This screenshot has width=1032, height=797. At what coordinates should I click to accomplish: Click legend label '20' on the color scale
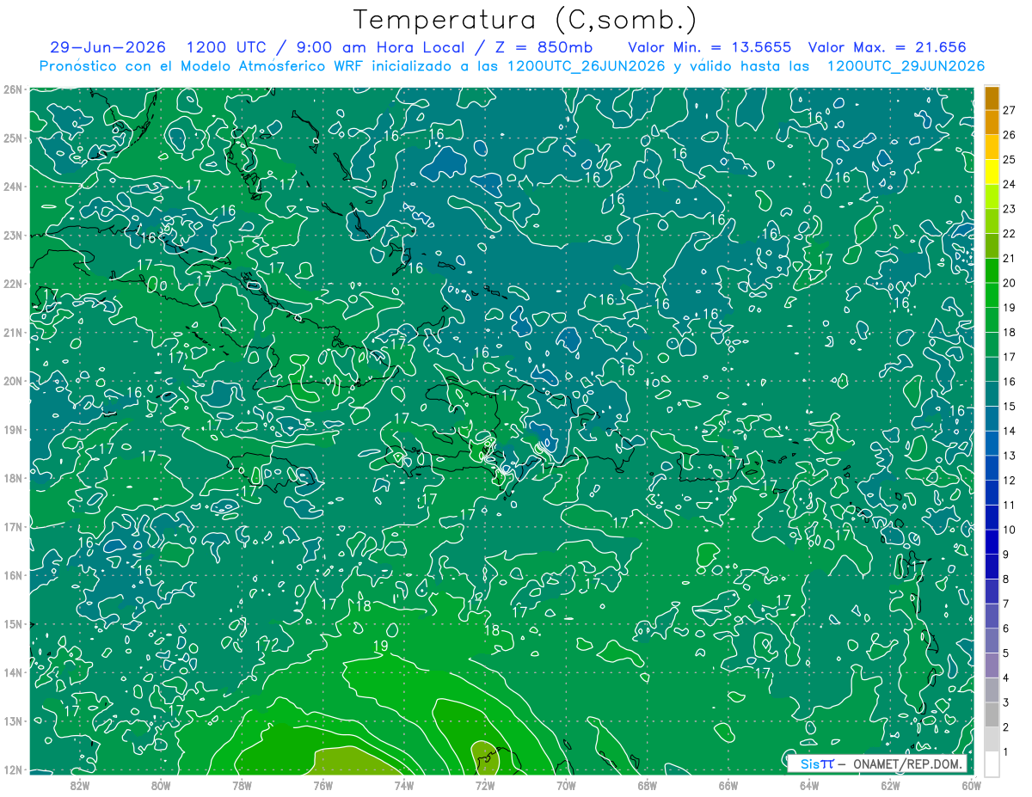click(1010, 283)
